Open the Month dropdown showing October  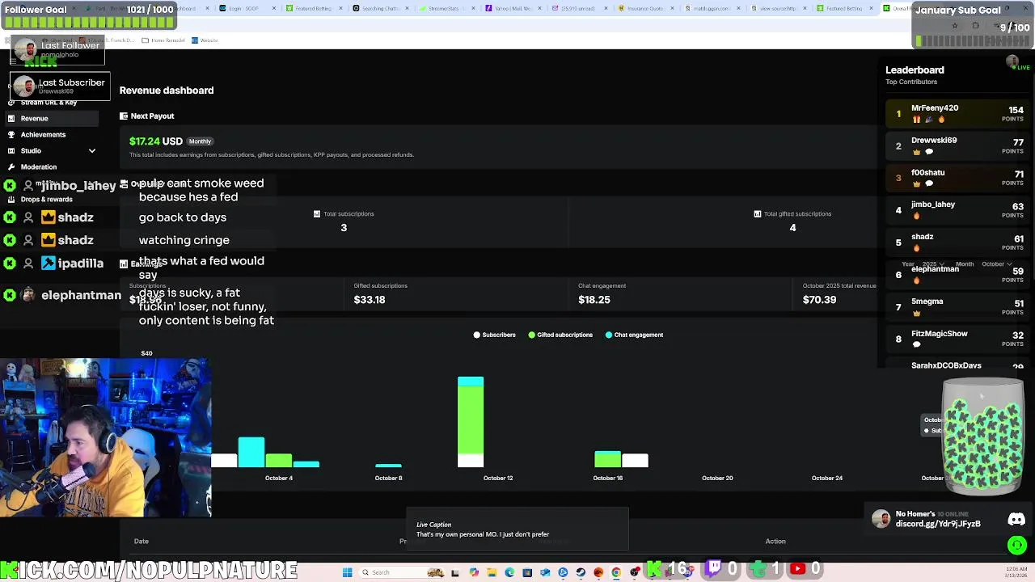(x=996, y=264)
